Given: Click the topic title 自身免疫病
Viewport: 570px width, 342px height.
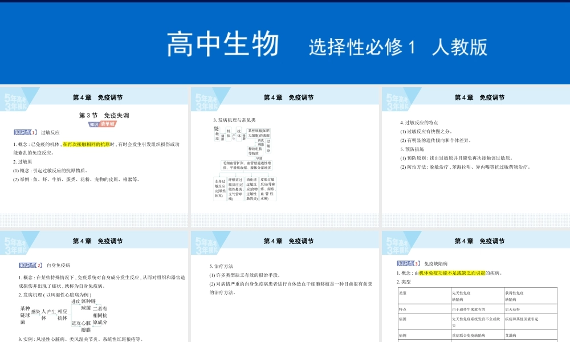Looking at the screenshot, I should coord(58,265).
